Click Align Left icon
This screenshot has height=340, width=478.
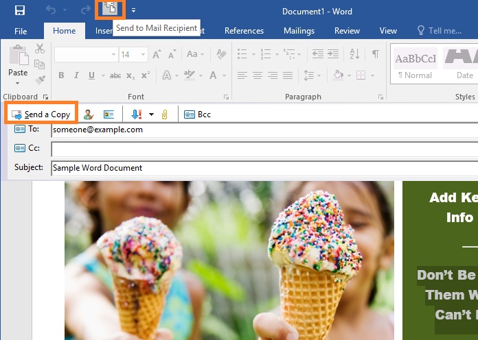click(242, 75)
